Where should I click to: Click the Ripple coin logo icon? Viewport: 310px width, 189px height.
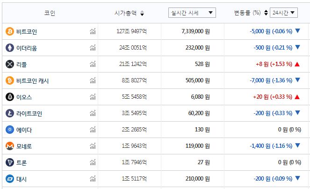tap(9, 64)
